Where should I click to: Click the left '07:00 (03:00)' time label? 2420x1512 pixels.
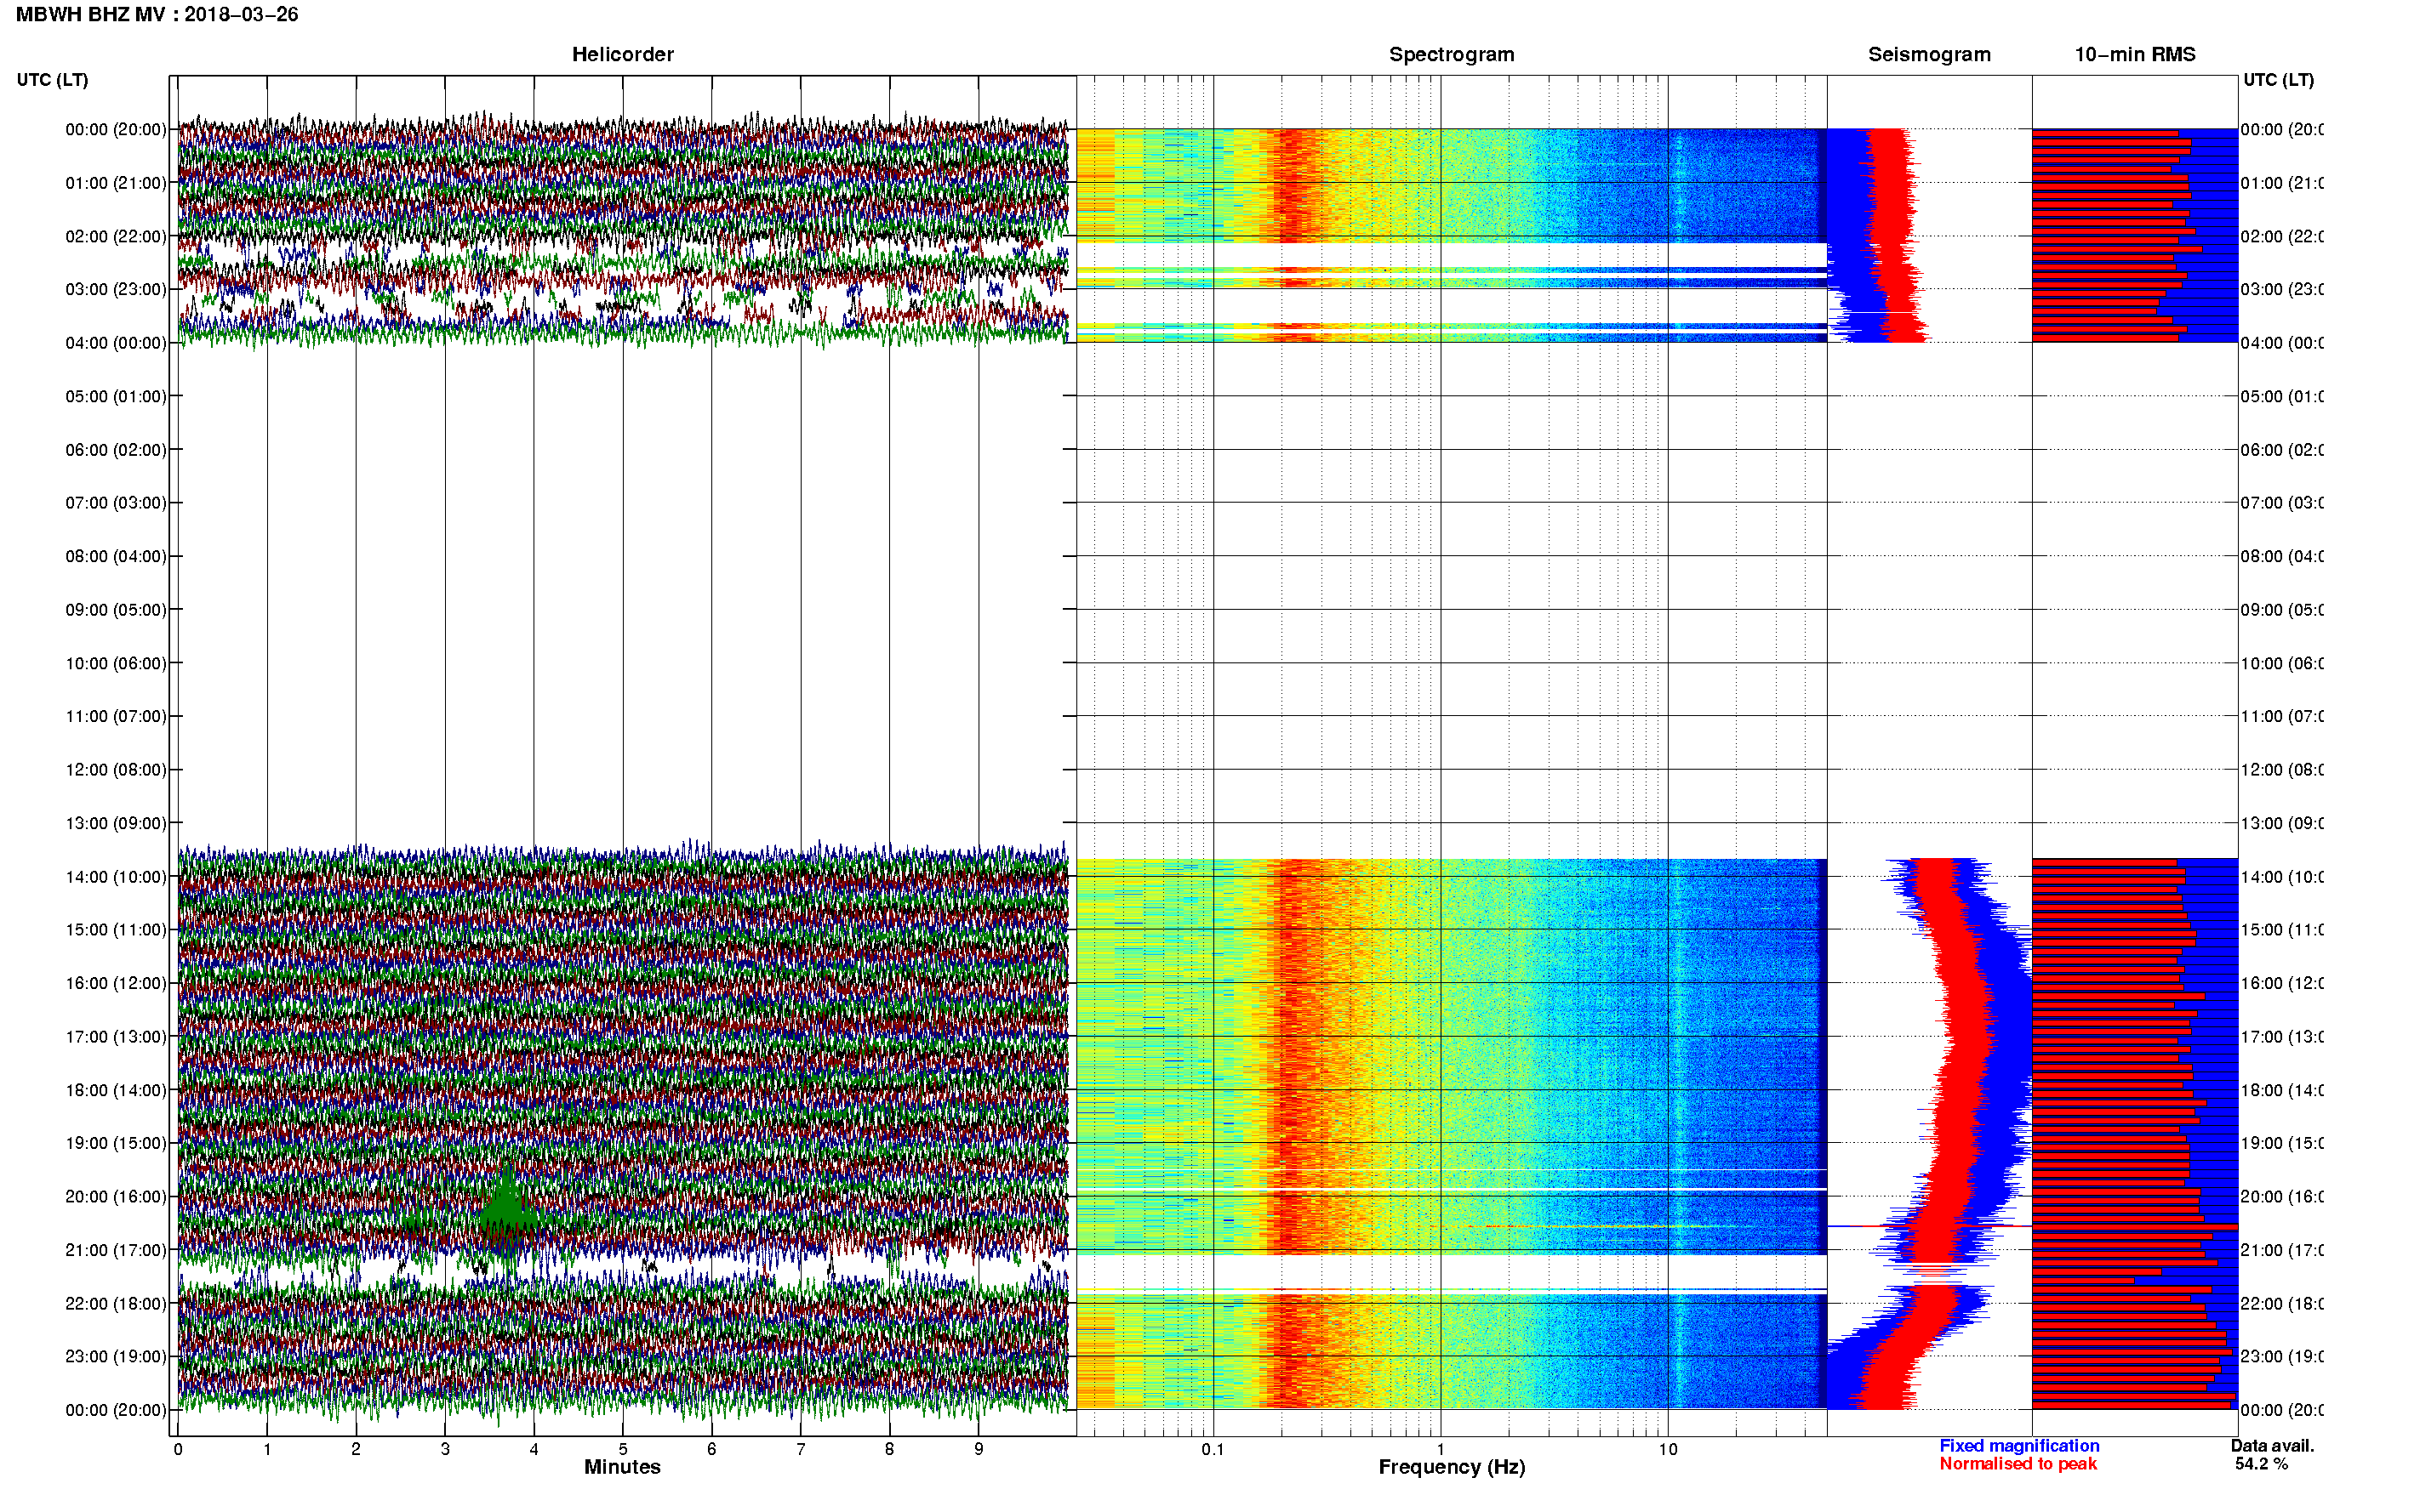[116, 503]
